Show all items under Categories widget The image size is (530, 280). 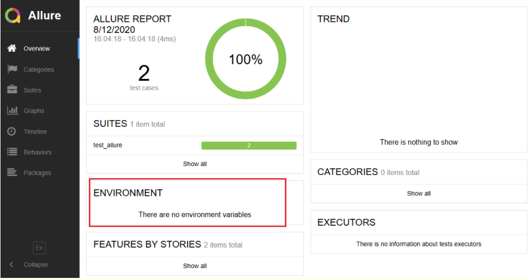click(x=419, y=193)
